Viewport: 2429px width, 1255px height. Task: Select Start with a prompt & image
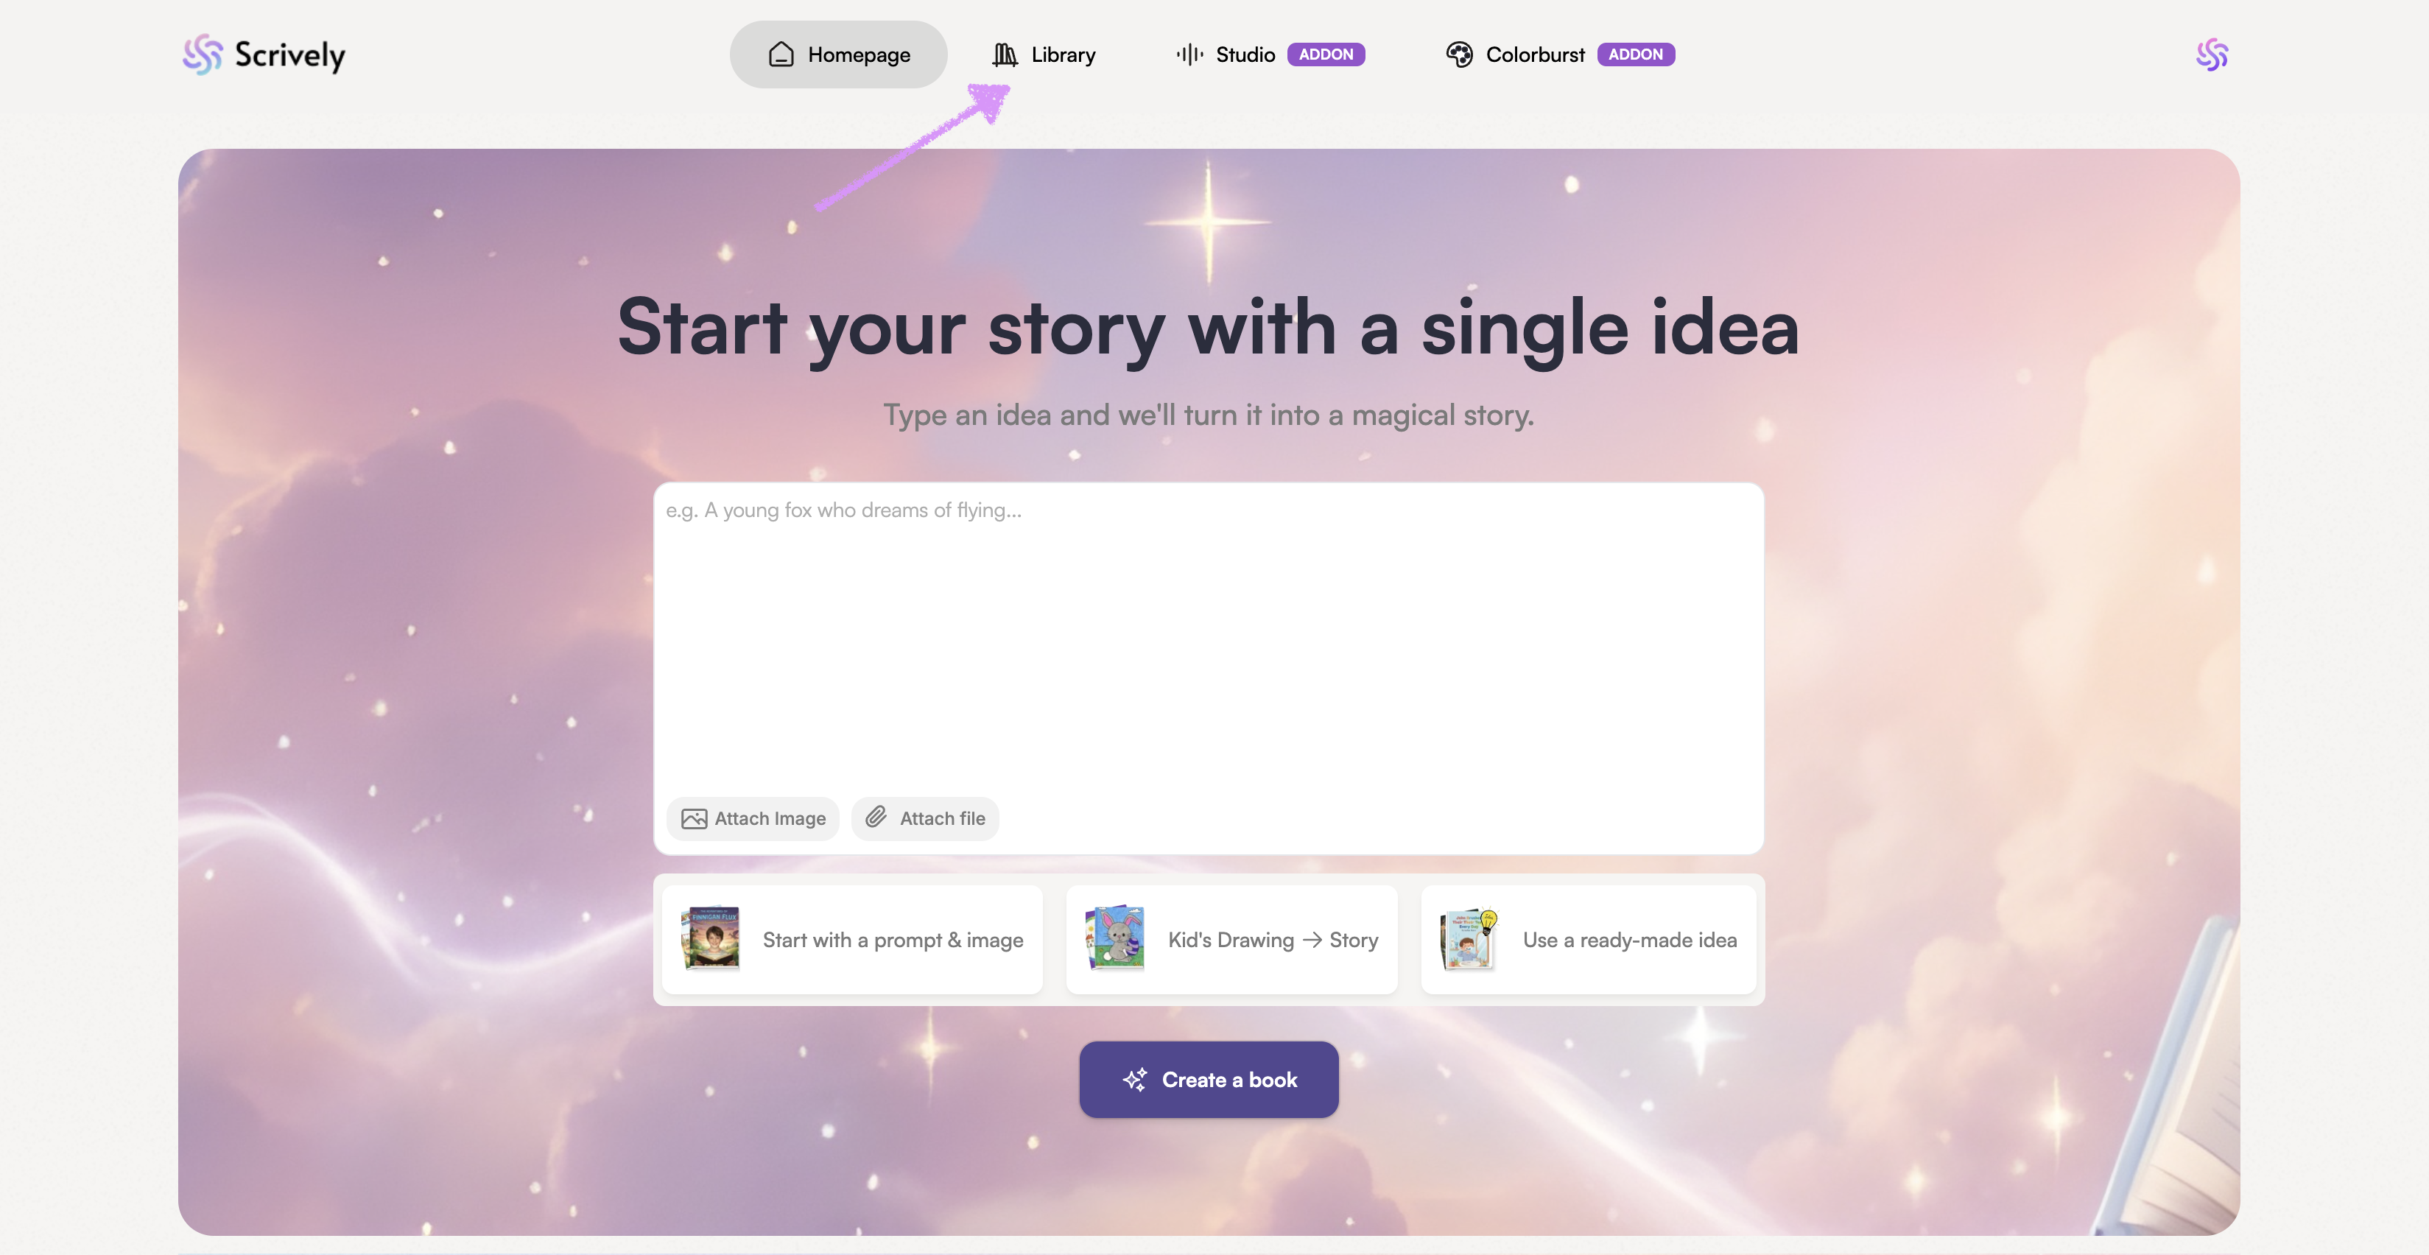pyautogui.click(x=852, y=939)
